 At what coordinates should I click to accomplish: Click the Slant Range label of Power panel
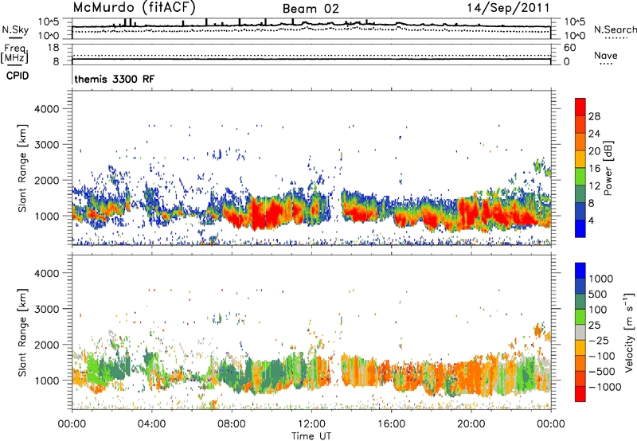(22, 168)
